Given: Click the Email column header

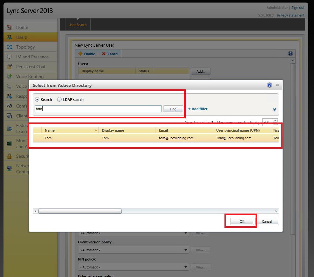Looking at the screenshot, I should 184,130.
